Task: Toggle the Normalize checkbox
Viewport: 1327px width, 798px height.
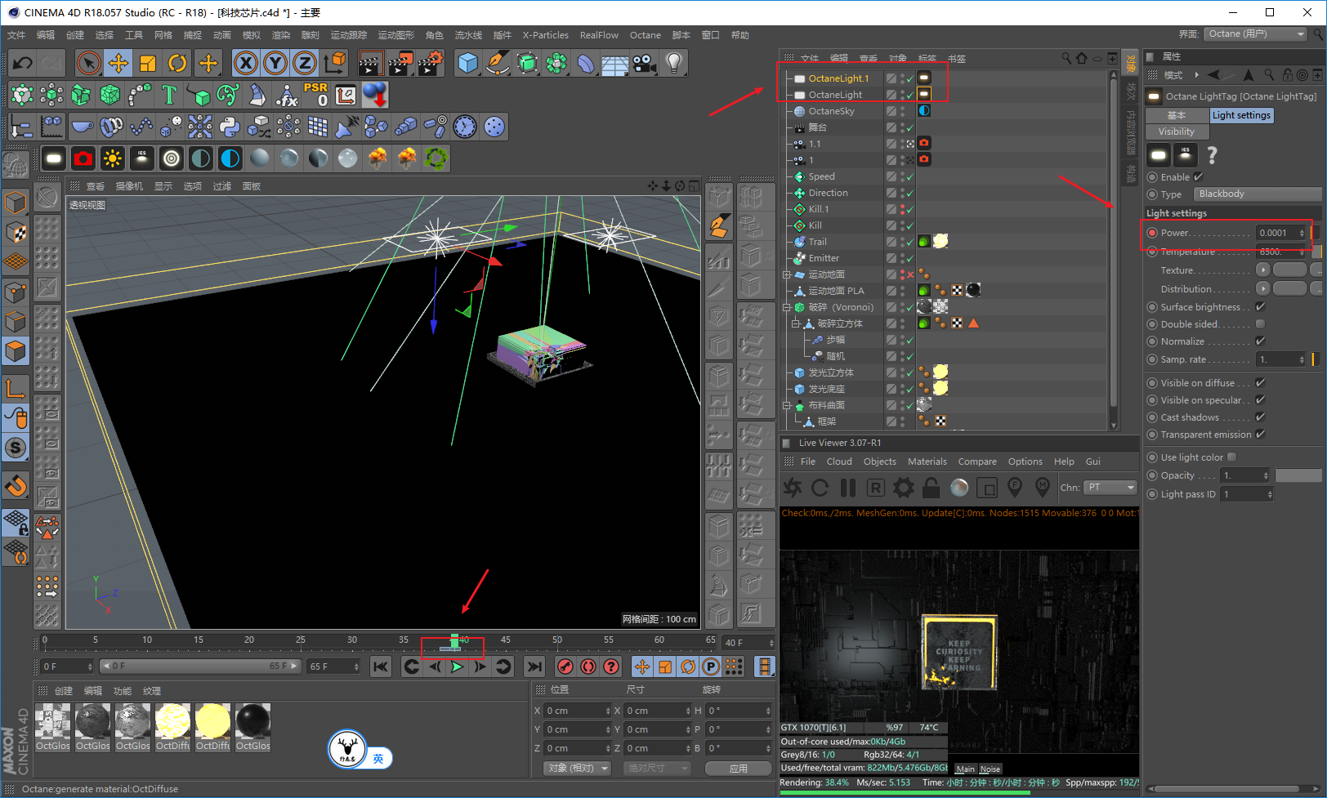Action: [x=1261, y=341]
